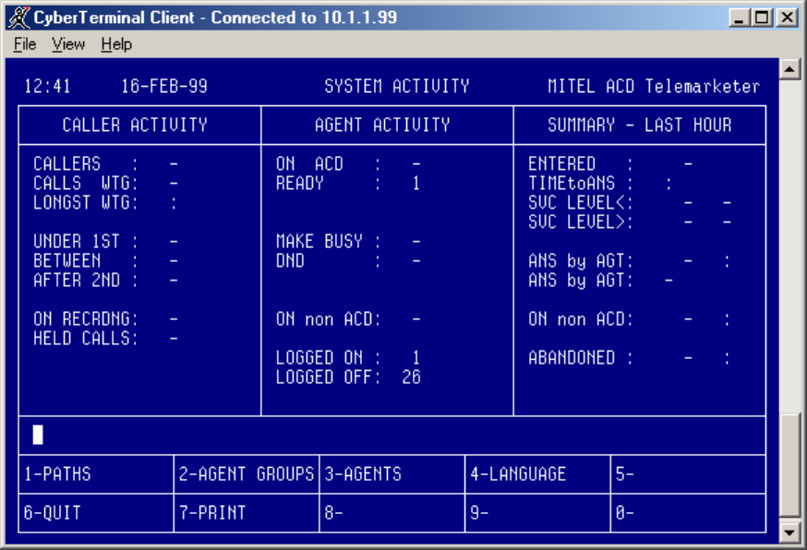
Task: Click the CALLS WTG label
Action: [x=81, y=183]
